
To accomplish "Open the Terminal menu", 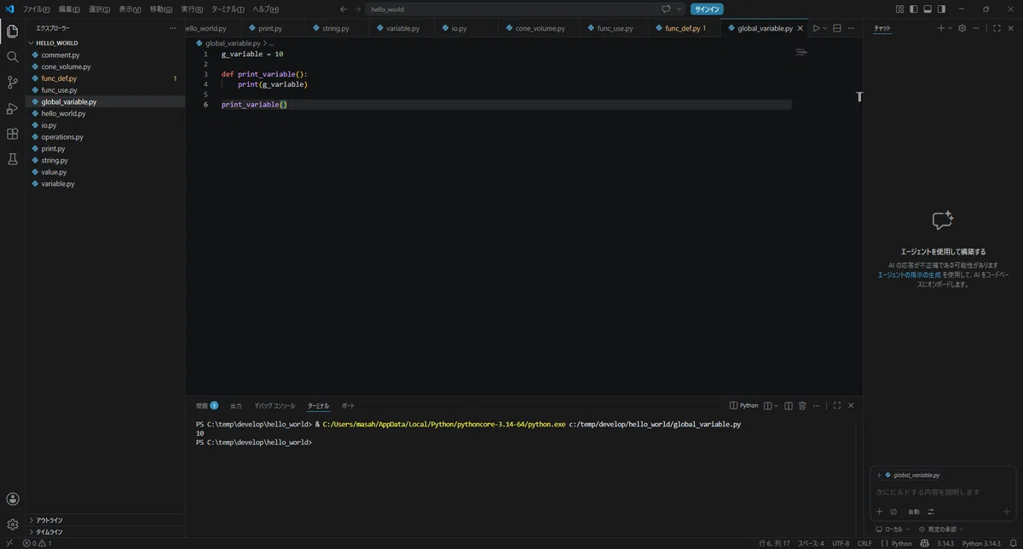I will click(228, 9).
